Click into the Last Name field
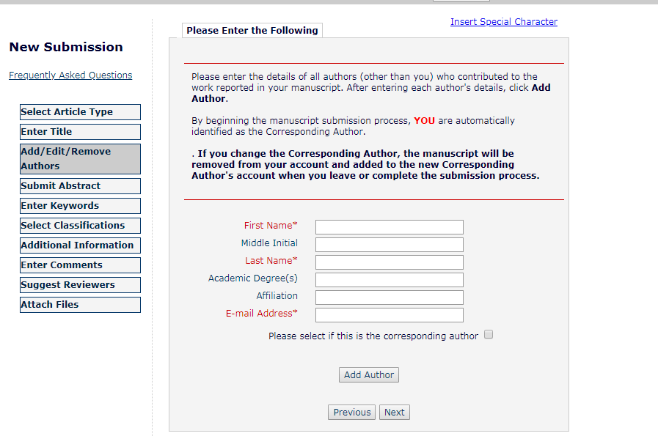This screenshot has width=658, height=436. pos(389,262)
